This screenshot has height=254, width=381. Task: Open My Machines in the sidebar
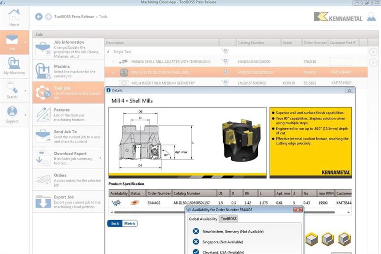(14, 66)
